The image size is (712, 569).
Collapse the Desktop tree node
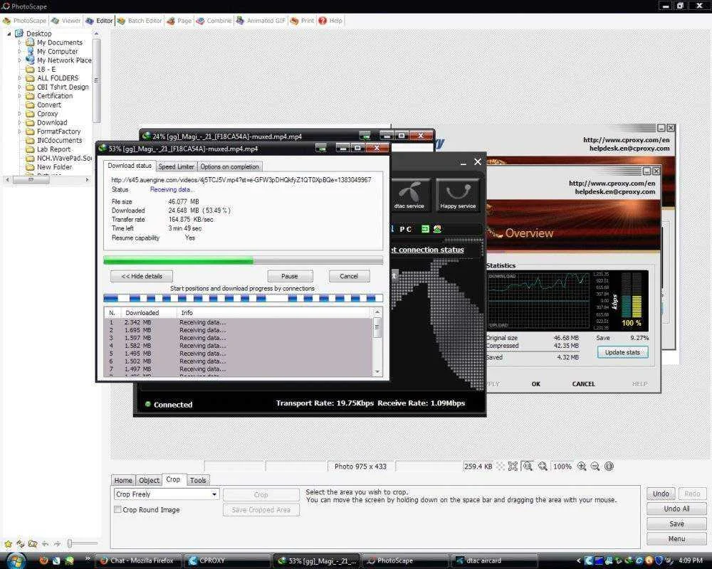[9, 33]
